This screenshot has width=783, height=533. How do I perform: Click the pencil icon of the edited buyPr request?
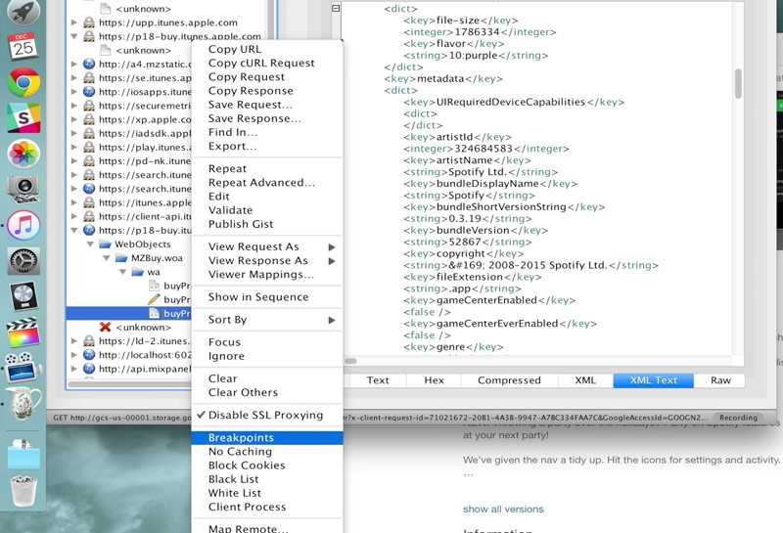(154, 299)
